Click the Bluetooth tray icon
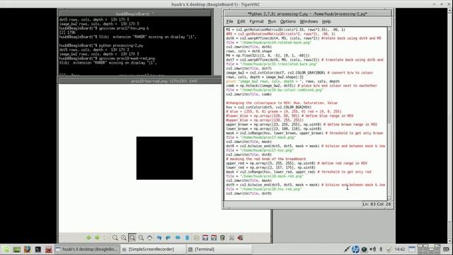 tap(381, 249)
